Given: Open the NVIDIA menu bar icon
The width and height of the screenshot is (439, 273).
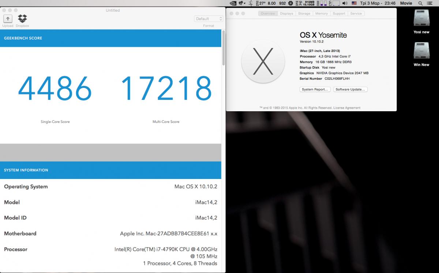Looking at the screenshot, I should tap(233, 3).
